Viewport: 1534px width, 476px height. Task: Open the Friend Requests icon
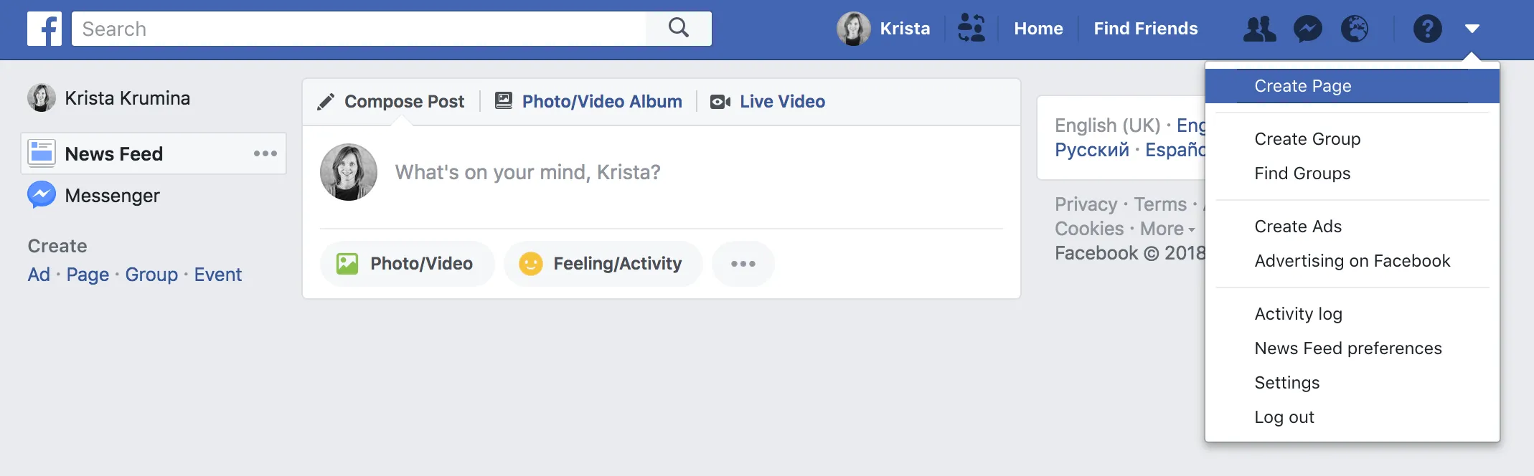click(1259, 29)
